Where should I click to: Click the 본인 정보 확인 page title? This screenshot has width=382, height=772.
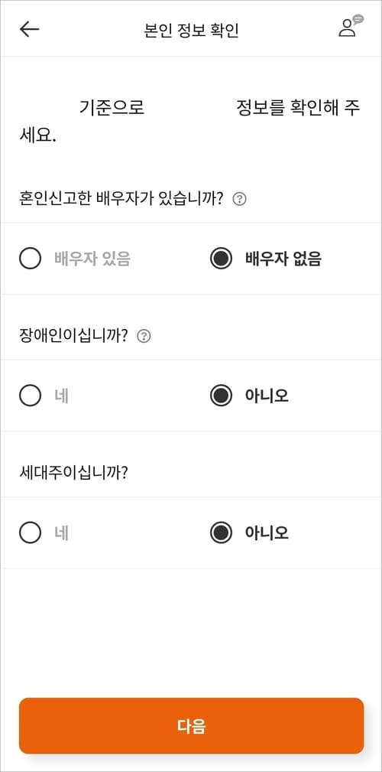click(191, 30)
